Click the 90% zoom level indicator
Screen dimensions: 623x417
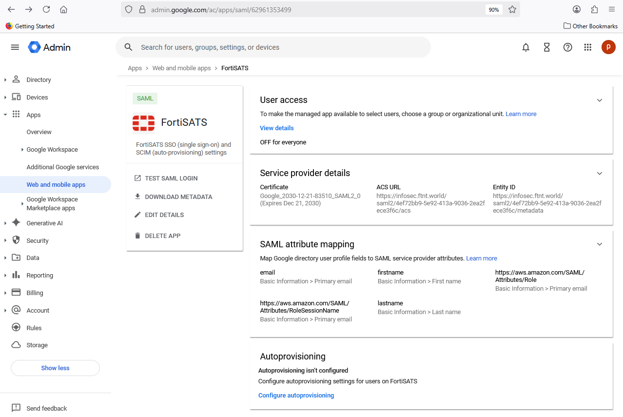click(494, 9)
